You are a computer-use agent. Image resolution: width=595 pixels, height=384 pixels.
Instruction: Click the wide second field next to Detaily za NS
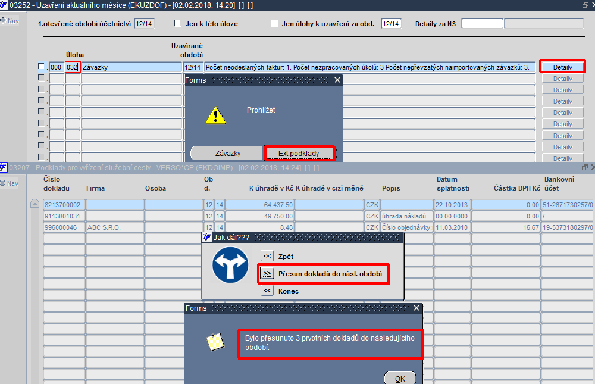pyautogui.click(x=544, y=24)
